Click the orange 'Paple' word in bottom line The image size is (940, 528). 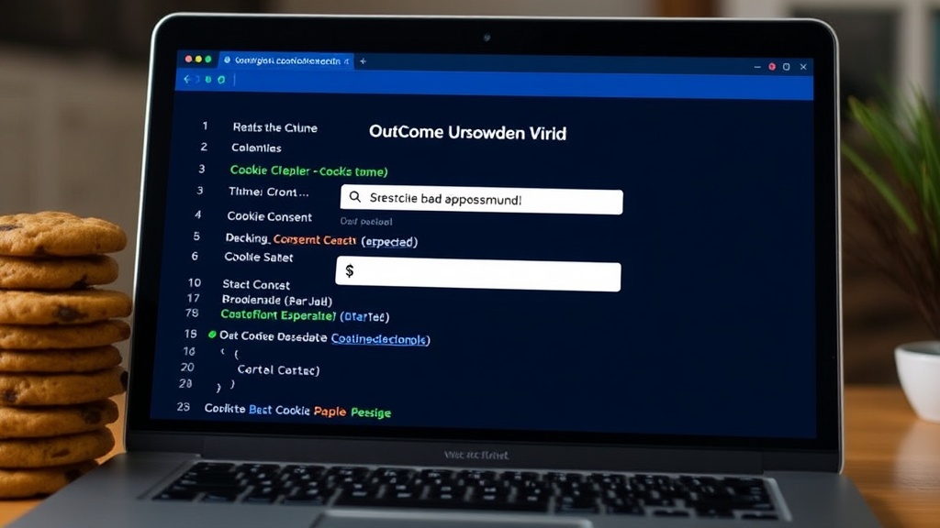[330, 412]
